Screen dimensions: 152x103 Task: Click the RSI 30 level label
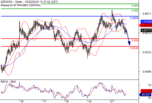coord(150,98)
